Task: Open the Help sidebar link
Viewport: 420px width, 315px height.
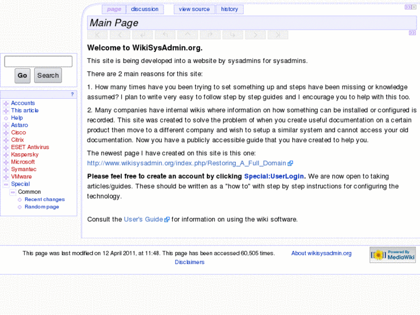Action: click(x=17, y=118)
